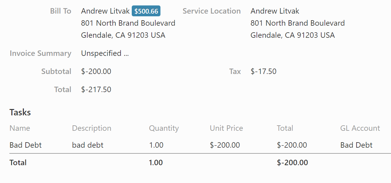Viewport: 391px width, 183px height.
Task: Click the Bill To street address line
Action: click(128, 23)
